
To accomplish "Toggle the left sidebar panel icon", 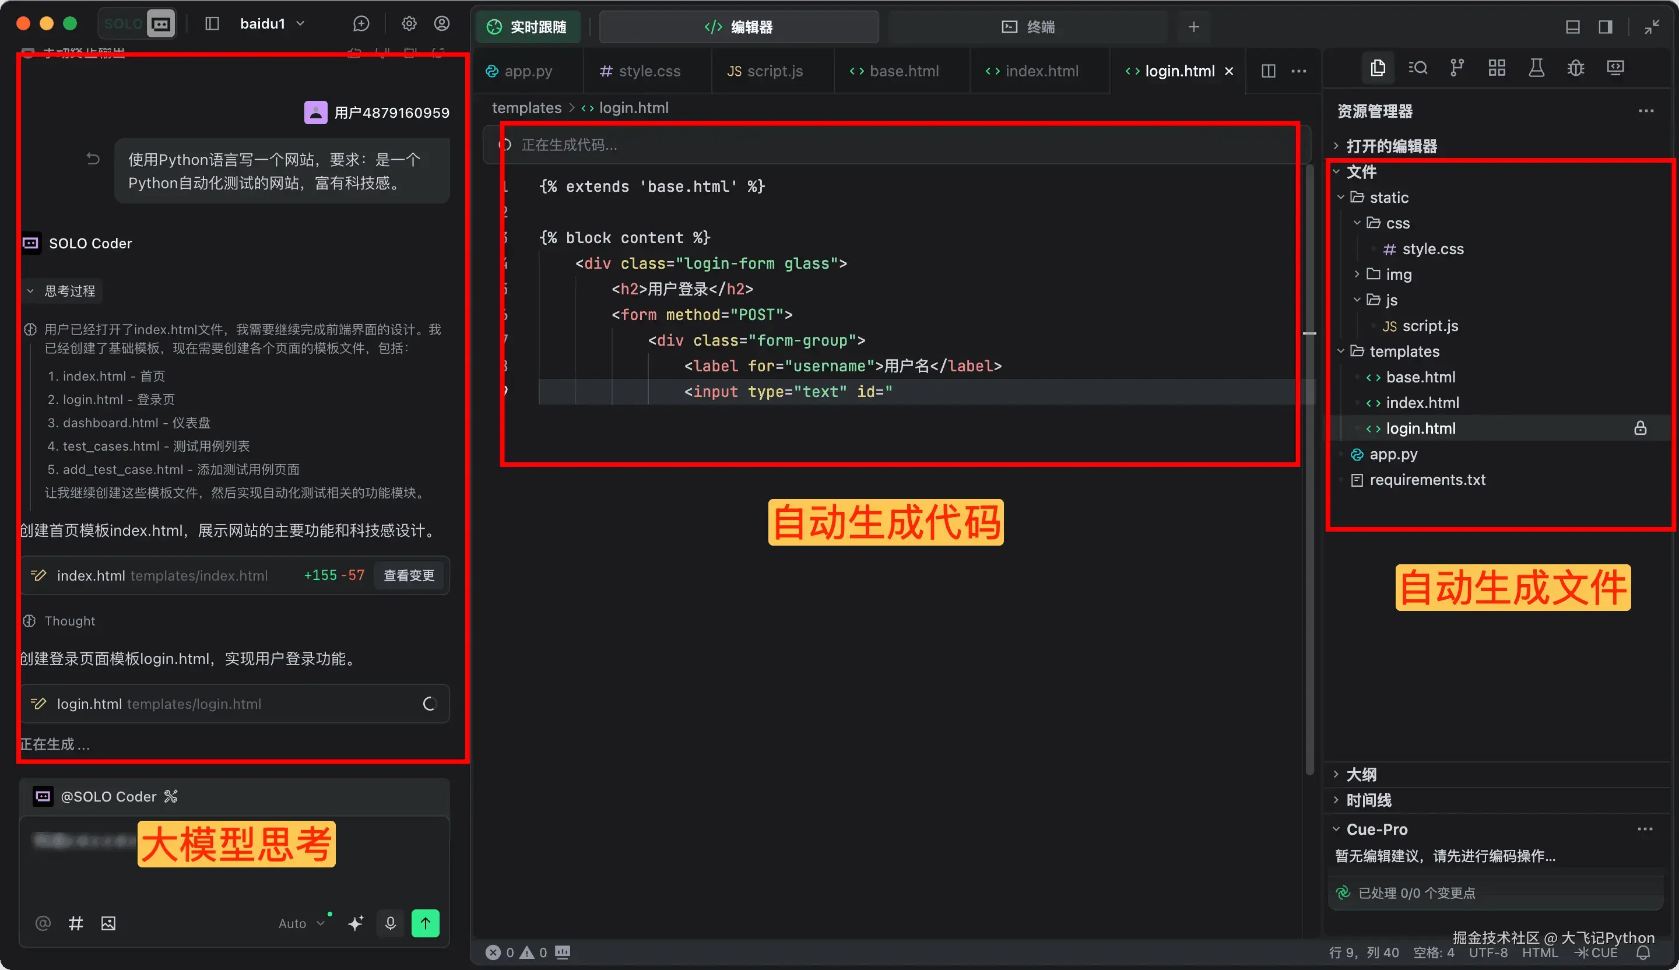I will point(212,24).
